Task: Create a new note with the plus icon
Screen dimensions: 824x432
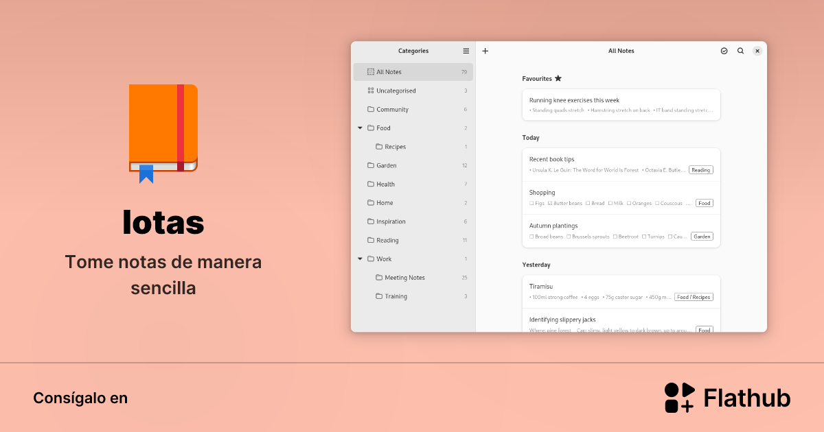Action: (x=485, y=51)
